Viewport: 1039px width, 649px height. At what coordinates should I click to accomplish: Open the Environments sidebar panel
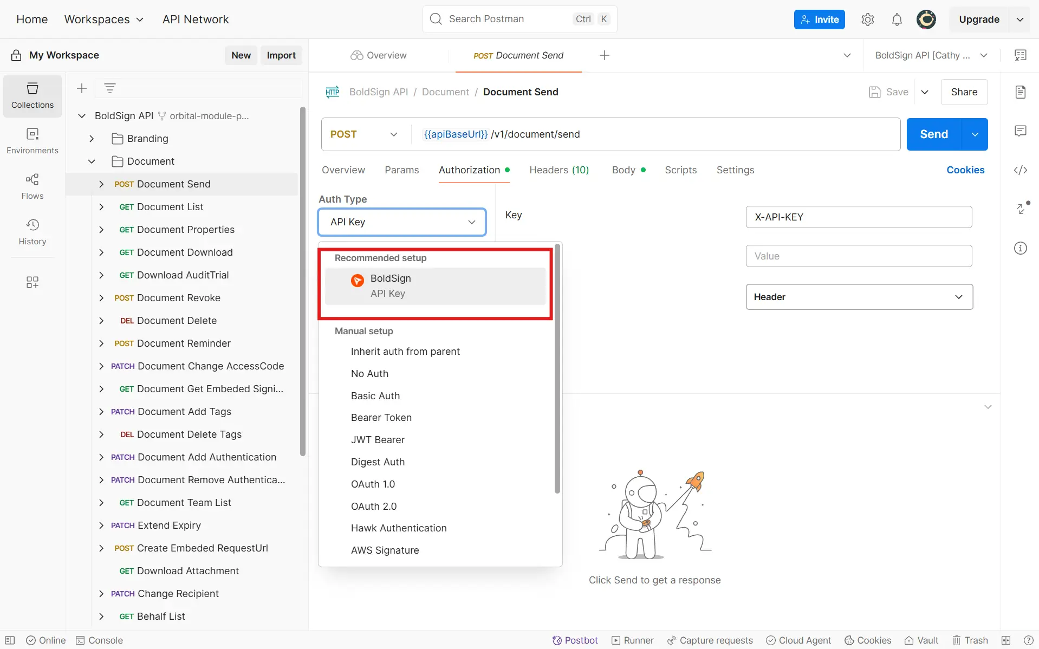[x=33, y=141]
